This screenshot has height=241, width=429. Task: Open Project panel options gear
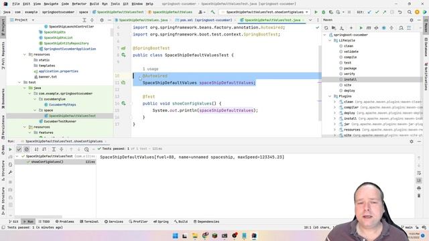[x=102, y=20]
